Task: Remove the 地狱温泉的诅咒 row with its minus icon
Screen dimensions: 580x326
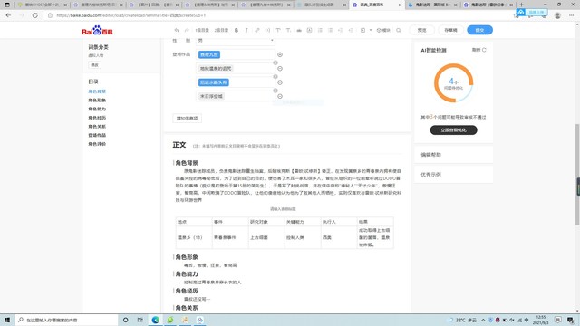Action: click(x=280, y=69)
